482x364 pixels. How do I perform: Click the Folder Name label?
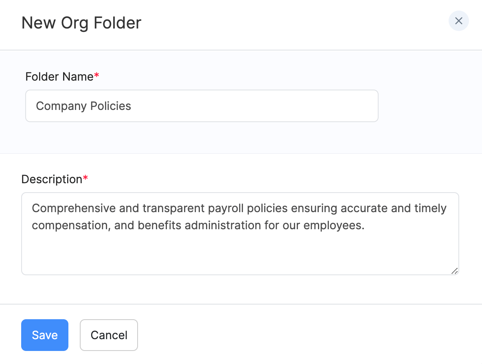[x=59, y=77]
